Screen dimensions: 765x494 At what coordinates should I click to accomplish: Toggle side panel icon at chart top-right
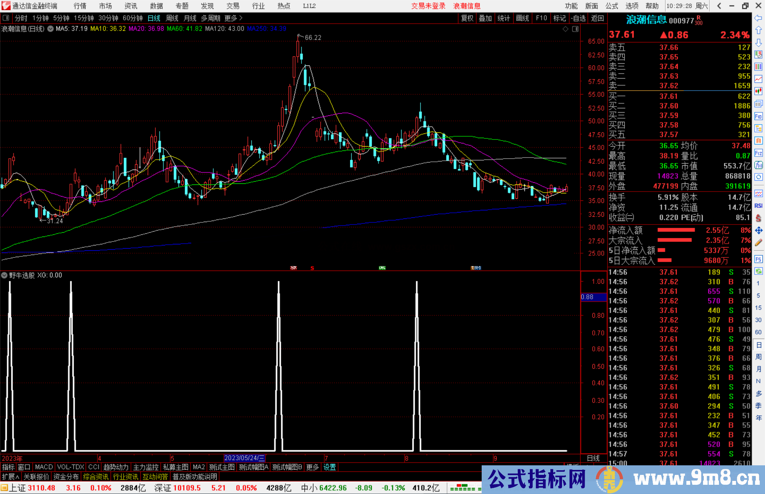(576, 29)
